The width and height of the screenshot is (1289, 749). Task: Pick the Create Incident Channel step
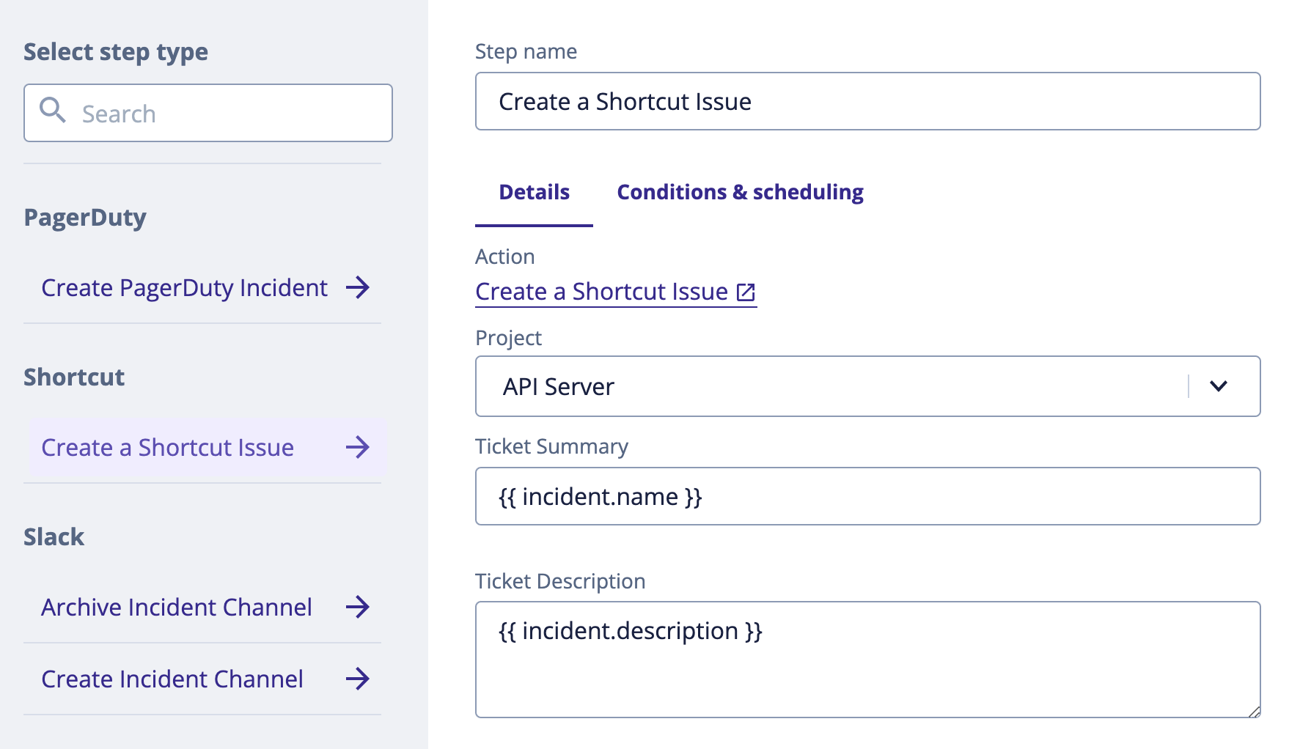click(172, 679)
